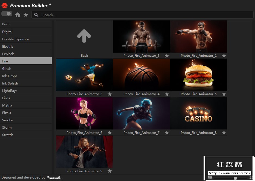Viewport: 255px width, 181px height.
Task: Click the Premiumilk signature link in footer
Action: coord(54,177)
